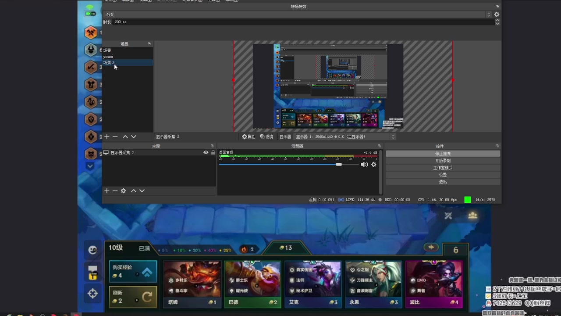Open source properties gear in sources toolbar
The width and height of the screenshot is (561, 316).
pos(124,191)
